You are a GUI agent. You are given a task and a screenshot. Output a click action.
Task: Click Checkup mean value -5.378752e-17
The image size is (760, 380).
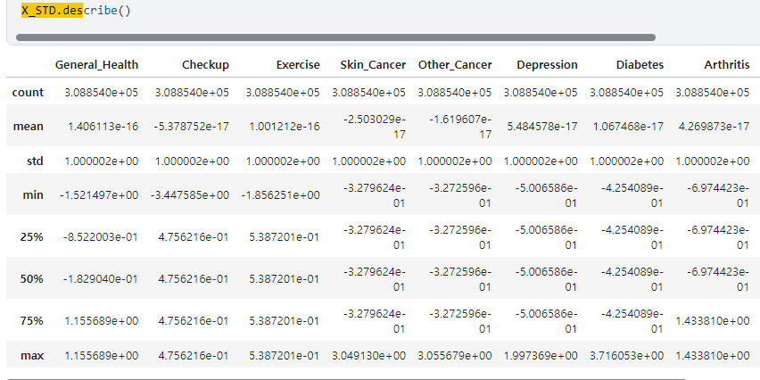click(x=192, y=127)
